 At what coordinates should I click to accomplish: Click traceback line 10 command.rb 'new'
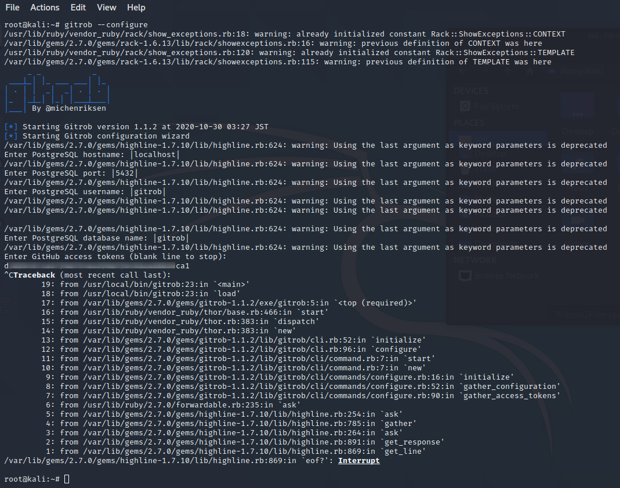coord(233,368)
